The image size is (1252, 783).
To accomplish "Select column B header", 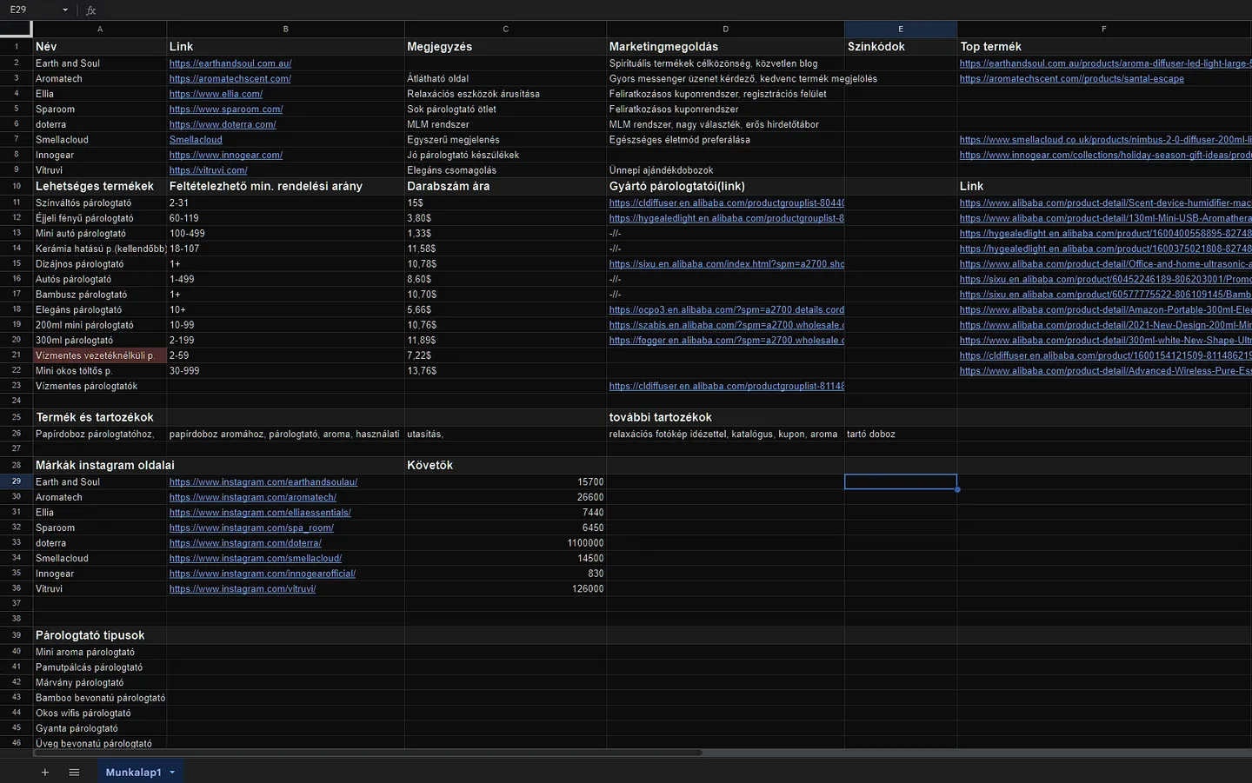I will 285,29.
